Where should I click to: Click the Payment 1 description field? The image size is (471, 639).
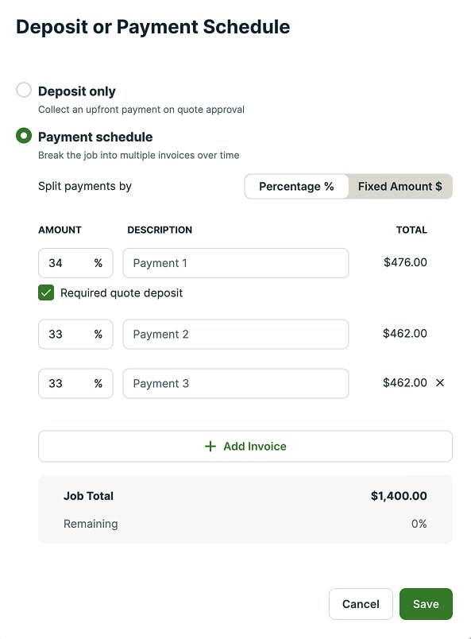(x=236, y=262)
